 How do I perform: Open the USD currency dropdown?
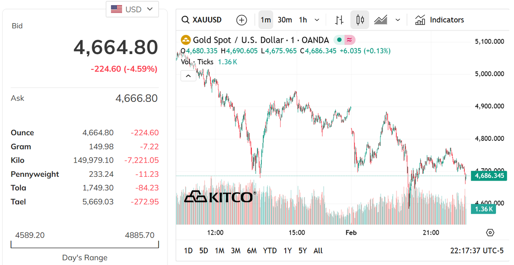132,9
